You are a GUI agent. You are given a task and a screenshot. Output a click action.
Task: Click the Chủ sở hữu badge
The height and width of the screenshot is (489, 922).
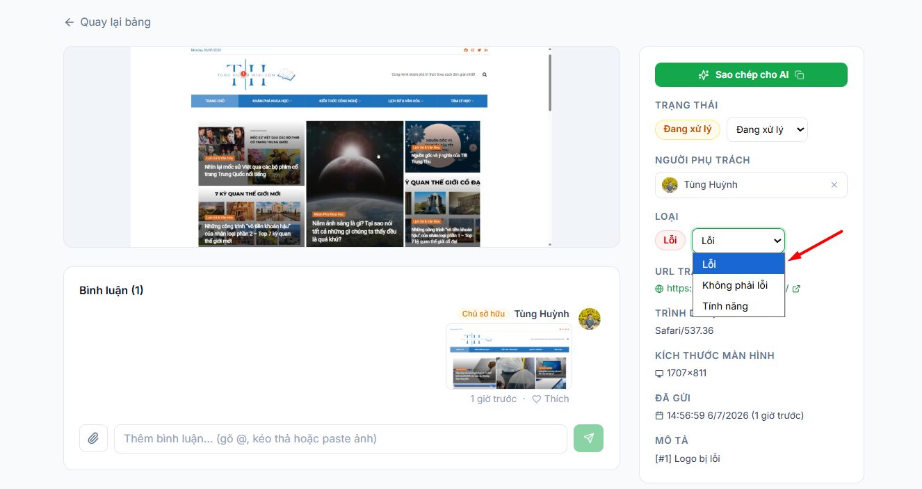[483, 314]
